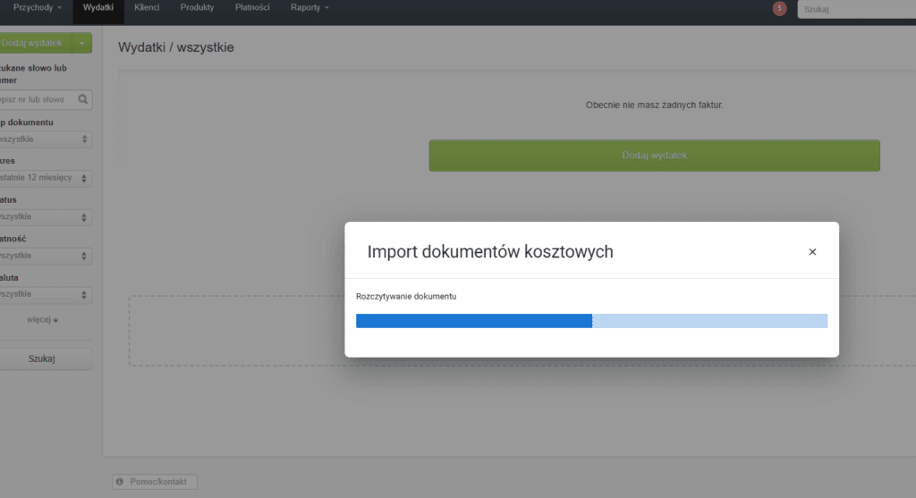Click the large green Dodaj wydatek button
916x498 pixels.
654,156
